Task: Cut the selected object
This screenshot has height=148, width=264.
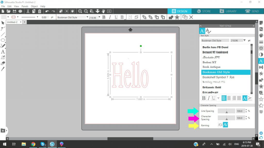Action: click(28, 11)
